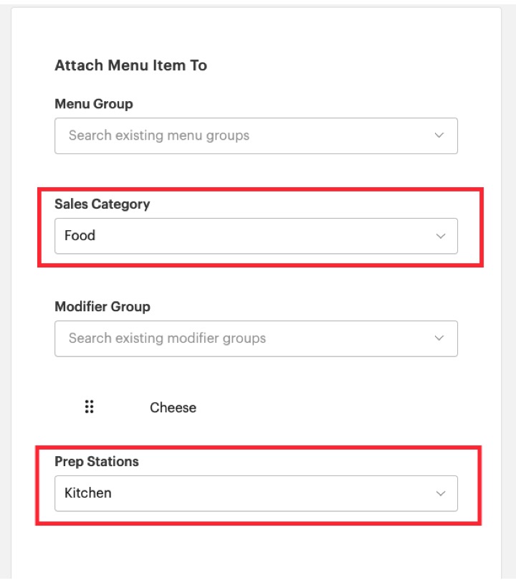Open the Prep Stations chevron
Viewport: 516px width, 583px height.
pos(441,493)
